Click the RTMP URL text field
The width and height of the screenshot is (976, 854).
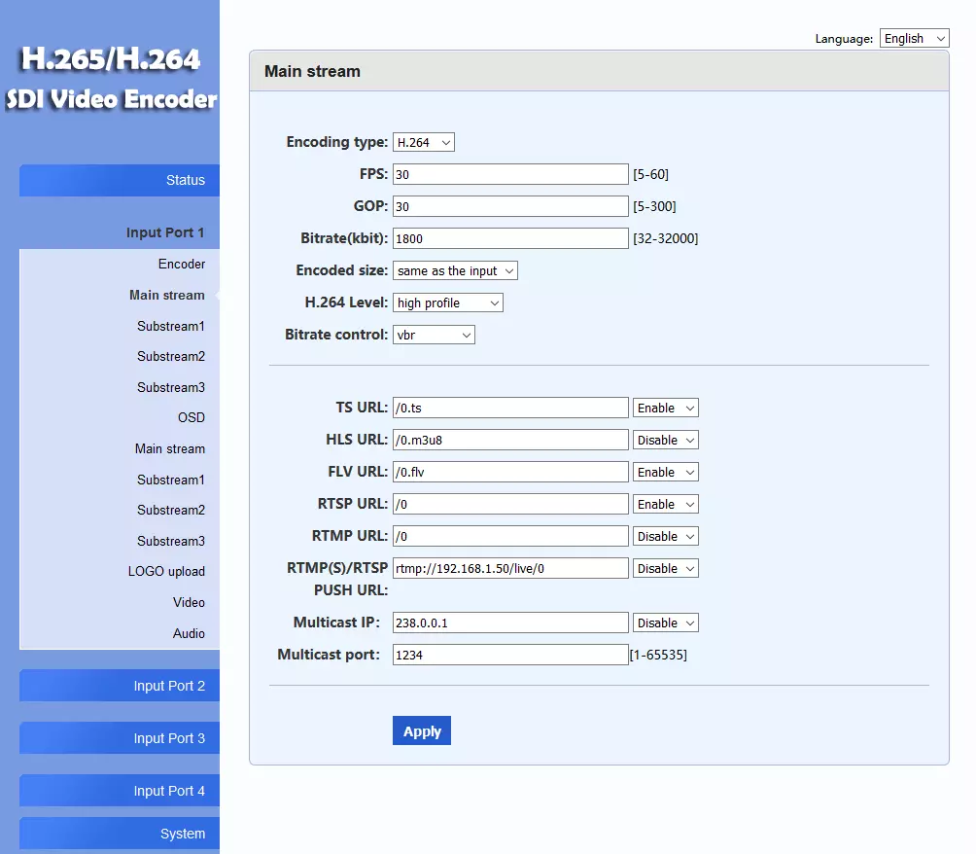click(510, 536)
